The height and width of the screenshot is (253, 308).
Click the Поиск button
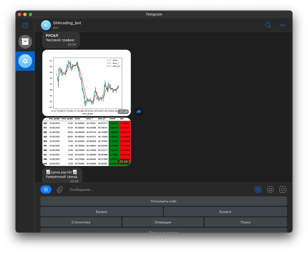246,222
